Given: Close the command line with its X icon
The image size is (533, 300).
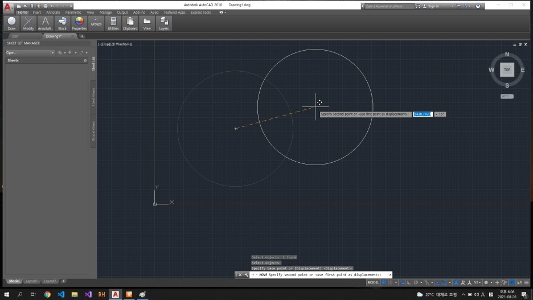Looking at the screenshot, I should click(x=240, y=274).
